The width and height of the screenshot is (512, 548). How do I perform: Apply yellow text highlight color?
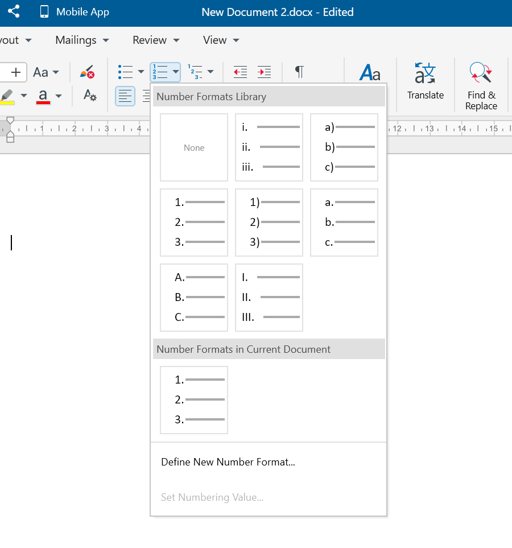tap(7, 97)
